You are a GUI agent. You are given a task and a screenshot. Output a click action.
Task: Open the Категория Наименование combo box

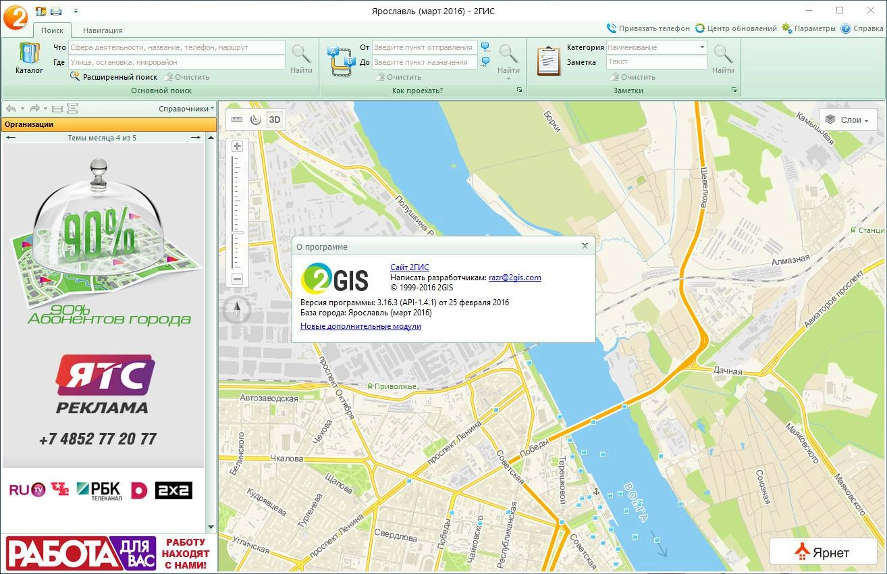pos(656,47)
